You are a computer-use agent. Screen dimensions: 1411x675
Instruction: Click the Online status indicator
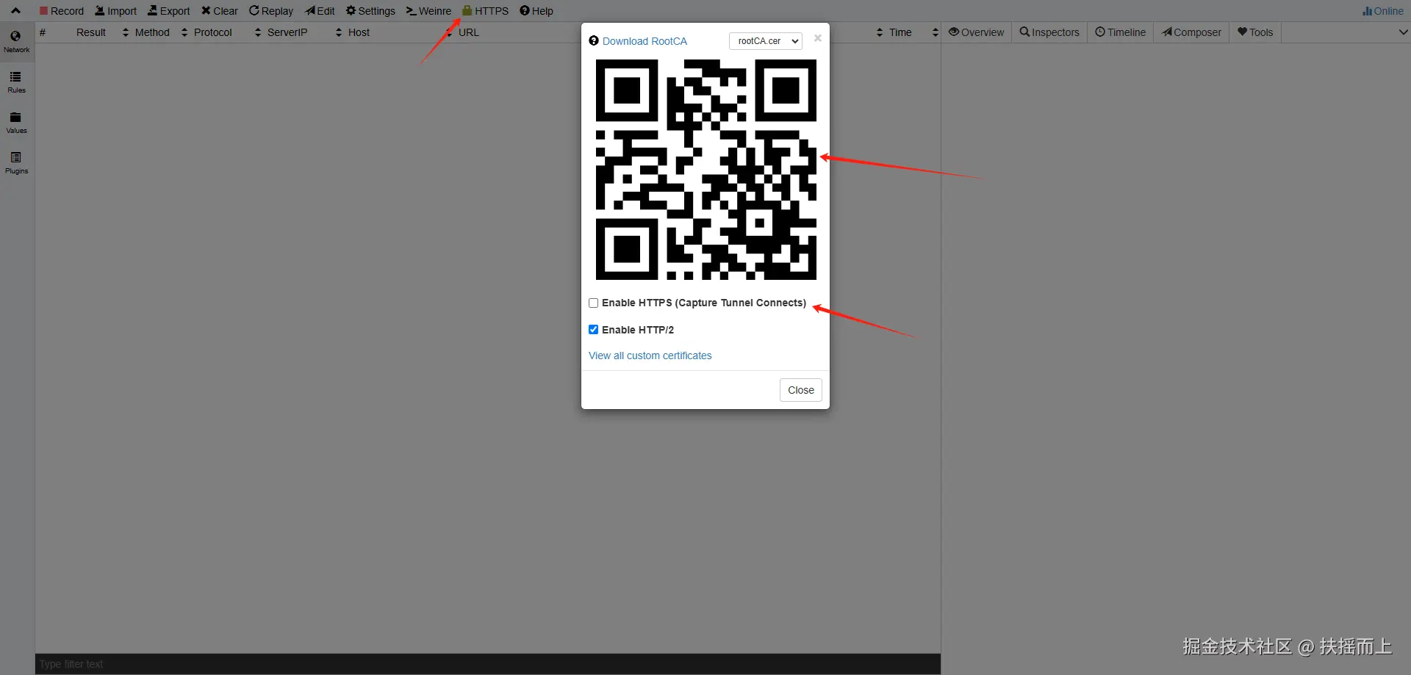coord(1383,11)
